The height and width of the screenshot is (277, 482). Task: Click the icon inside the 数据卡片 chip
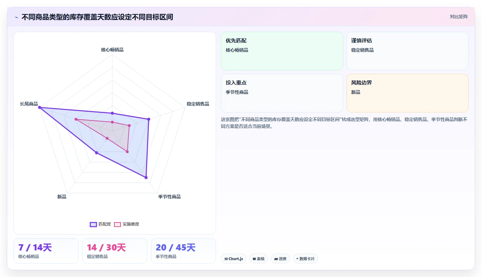coord(297,259)
